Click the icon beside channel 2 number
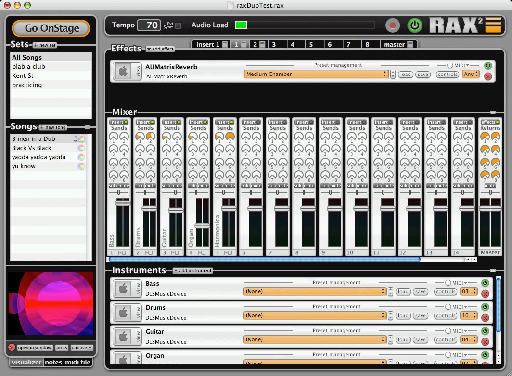The width and height of the screenshot is (512, 376). (x=149, y=252)
